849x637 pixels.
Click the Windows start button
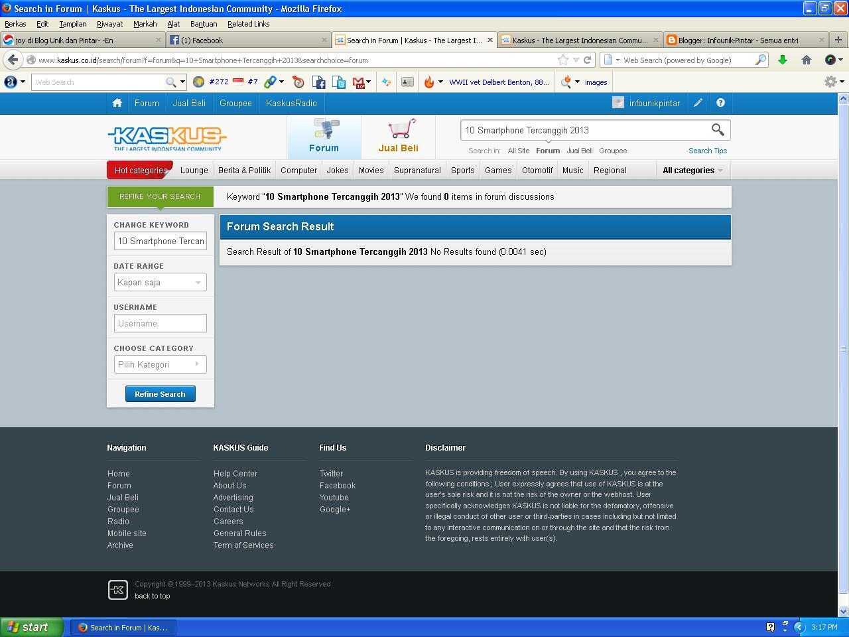pyautogui.click(x=32, y=627)
